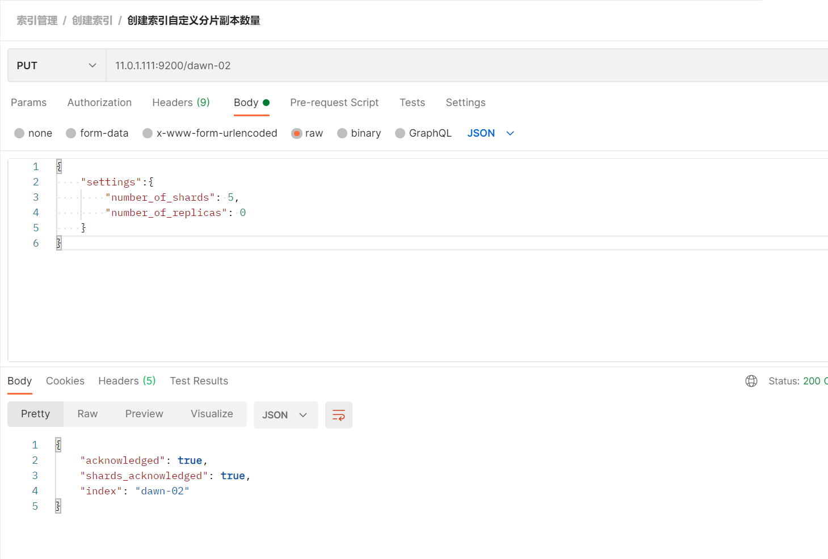Viewport: 828px width, 559px height.
Task: Click the request URL input field
Action: pos(466,66)
